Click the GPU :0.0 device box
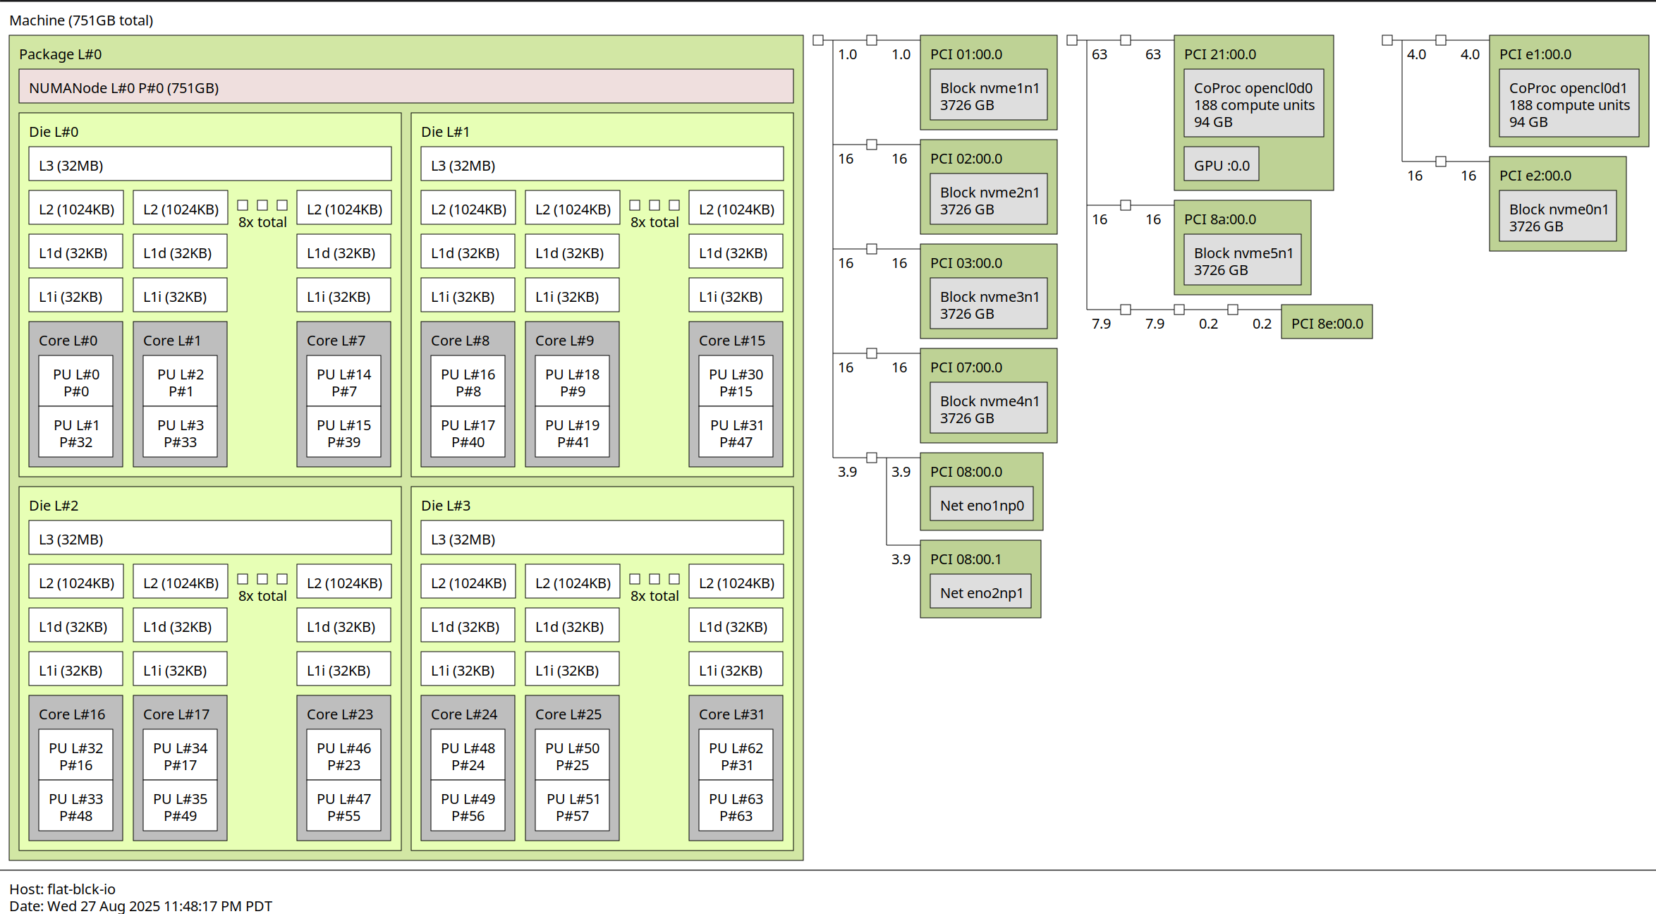The height and width of the screenshot is (914, 1656). (1221, 165)
